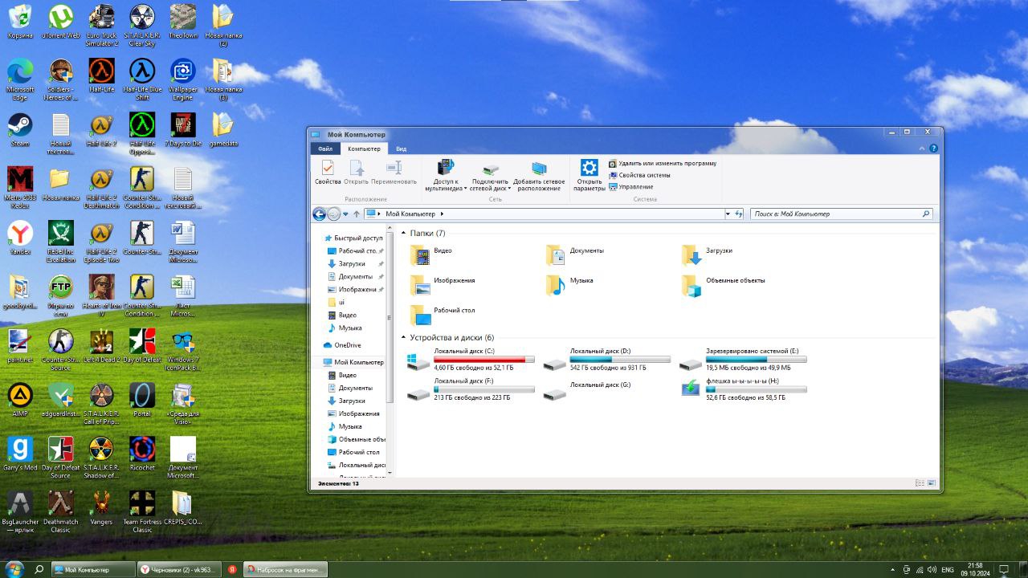Click Управление in the Система group
Image resolution: width=1028 pixels, height=578 pixels.
pyautogui.click(x=630, y=187)
